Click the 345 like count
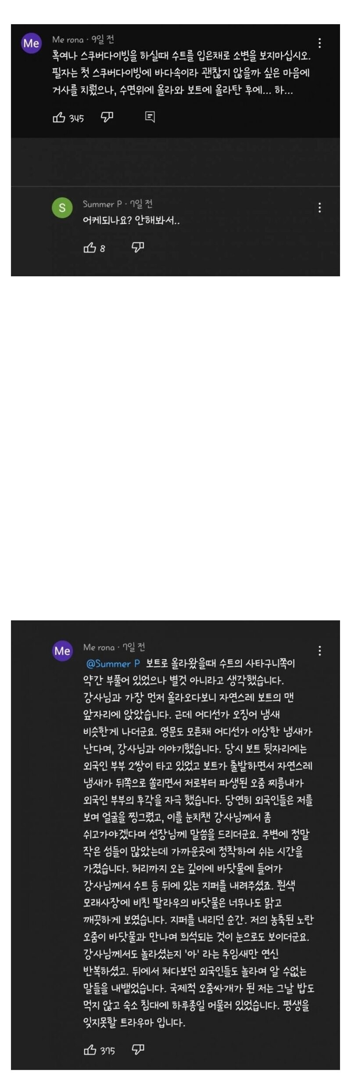Image resolution: width=351 pixels, height=1089 pixels. coord(76,118)
